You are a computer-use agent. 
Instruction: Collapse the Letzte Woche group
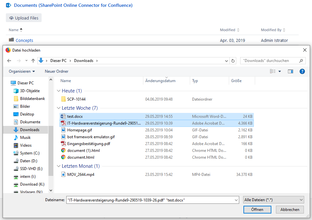click(58, 108)
